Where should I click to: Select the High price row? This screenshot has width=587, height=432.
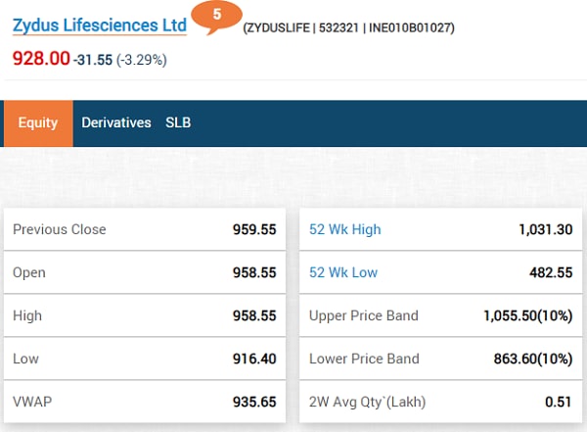tap(146, 315)
